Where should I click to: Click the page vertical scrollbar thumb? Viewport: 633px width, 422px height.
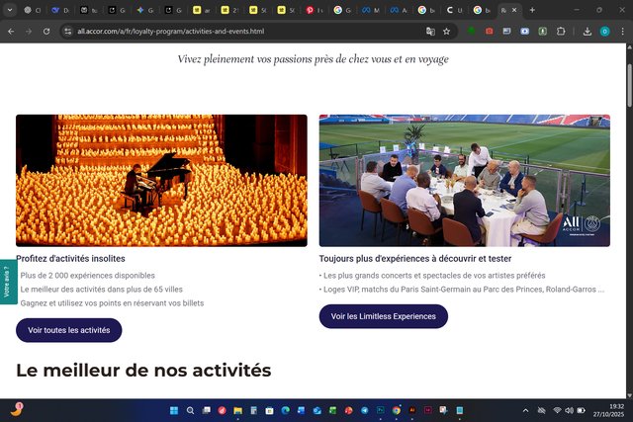(x=629, y=85)
